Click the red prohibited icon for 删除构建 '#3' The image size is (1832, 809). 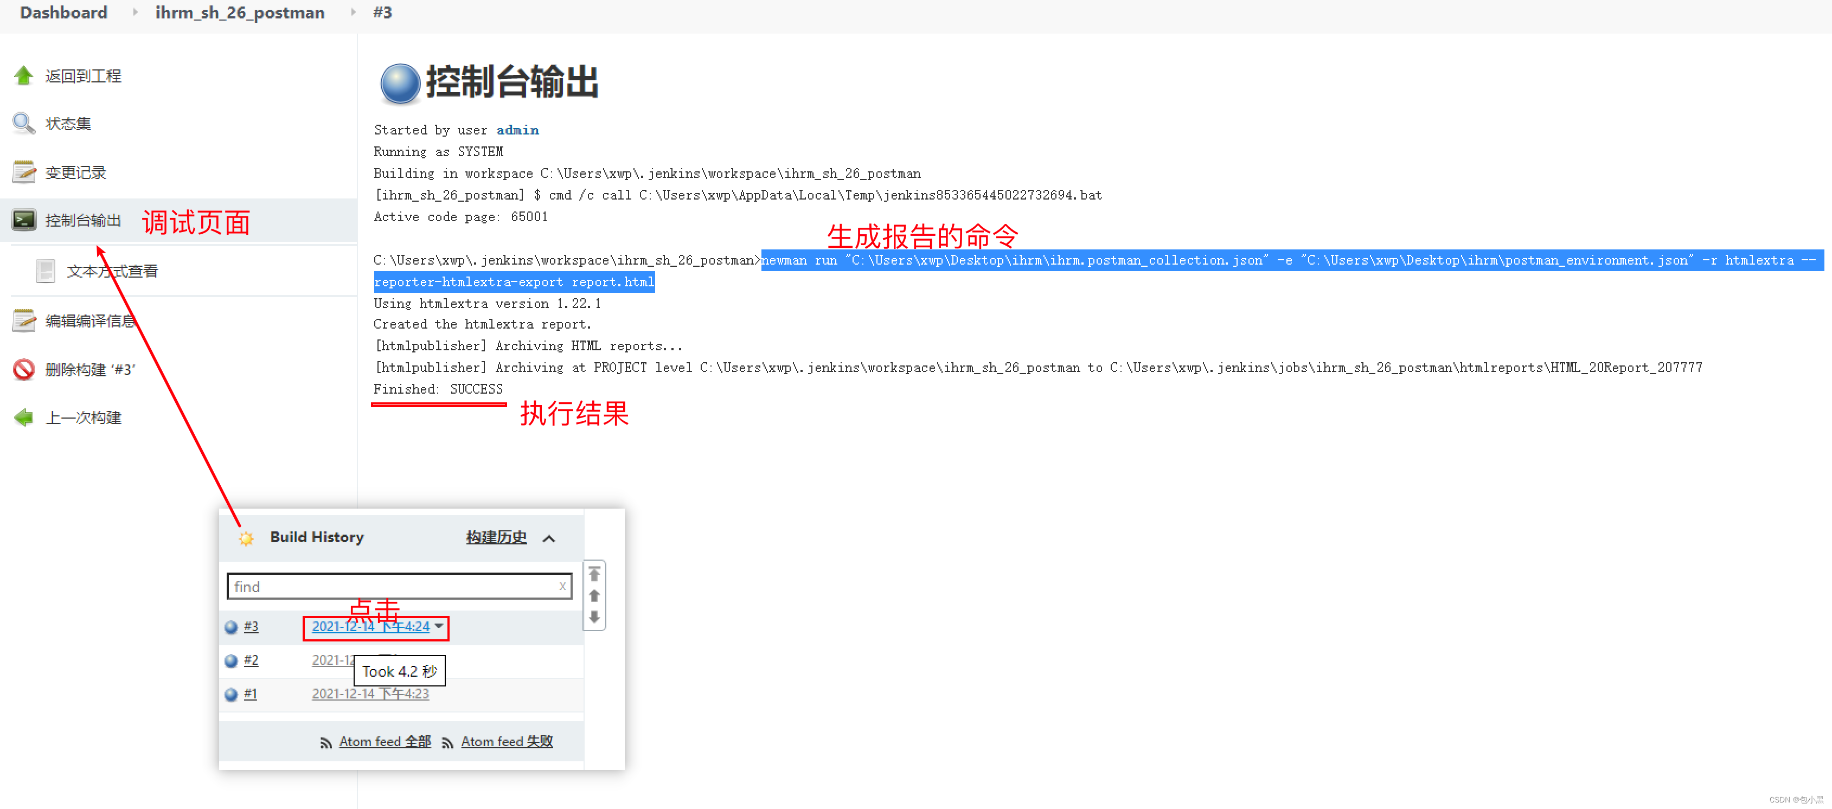click(23, 369)
